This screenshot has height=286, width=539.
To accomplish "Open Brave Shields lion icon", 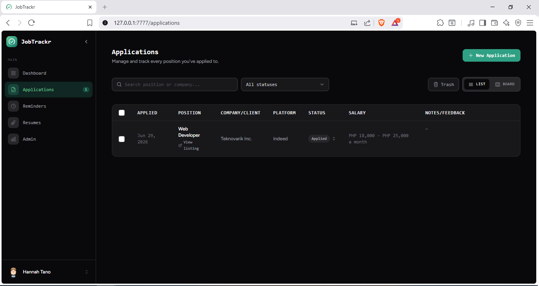I will point(382,23).
